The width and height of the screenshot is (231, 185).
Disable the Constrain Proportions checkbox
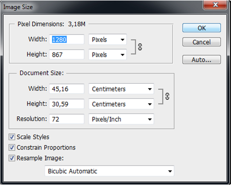pos(12,148)
